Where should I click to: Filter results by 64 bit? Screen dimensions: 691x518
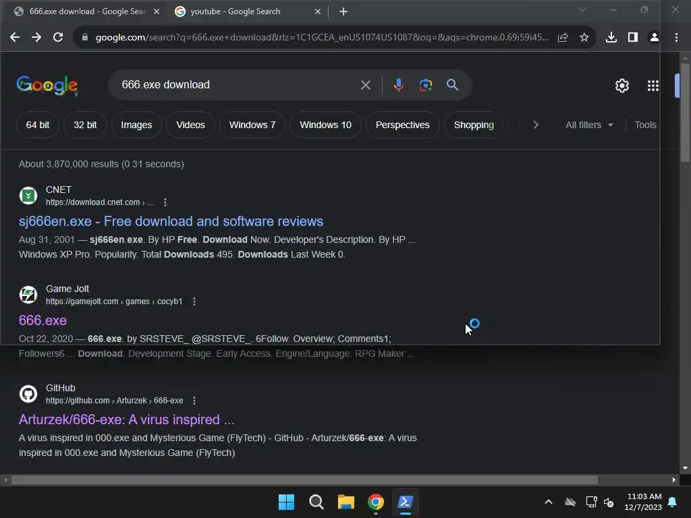(38, 125)
